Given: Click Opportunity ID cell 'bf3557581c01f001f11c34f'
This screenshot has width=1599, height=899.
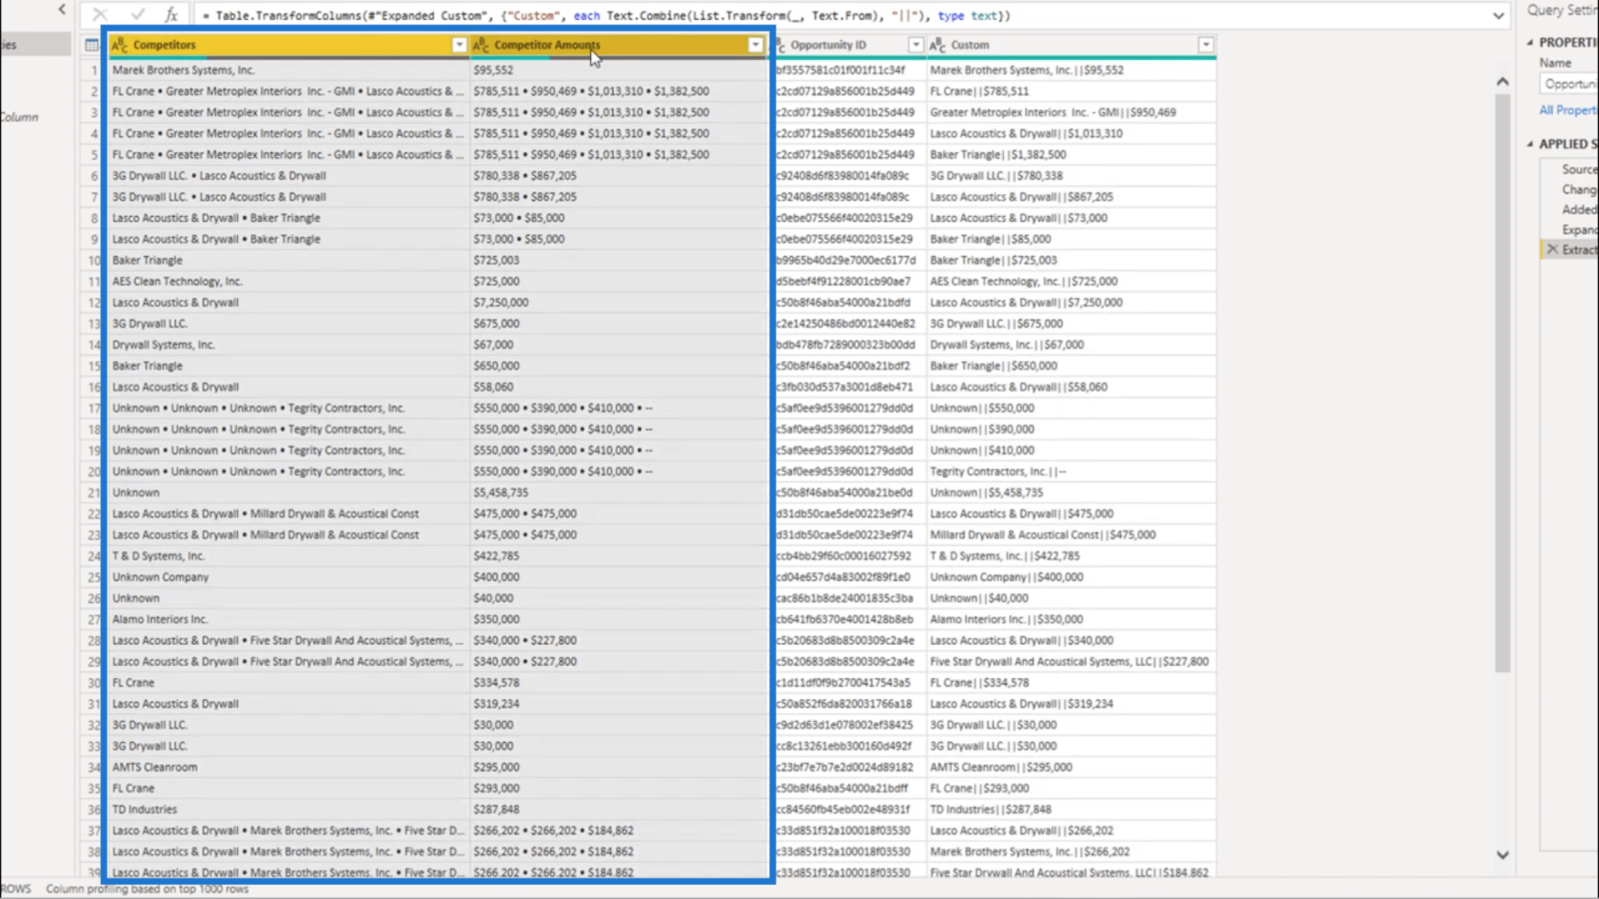Looking at the screenshot, I should tap(849, 70).
